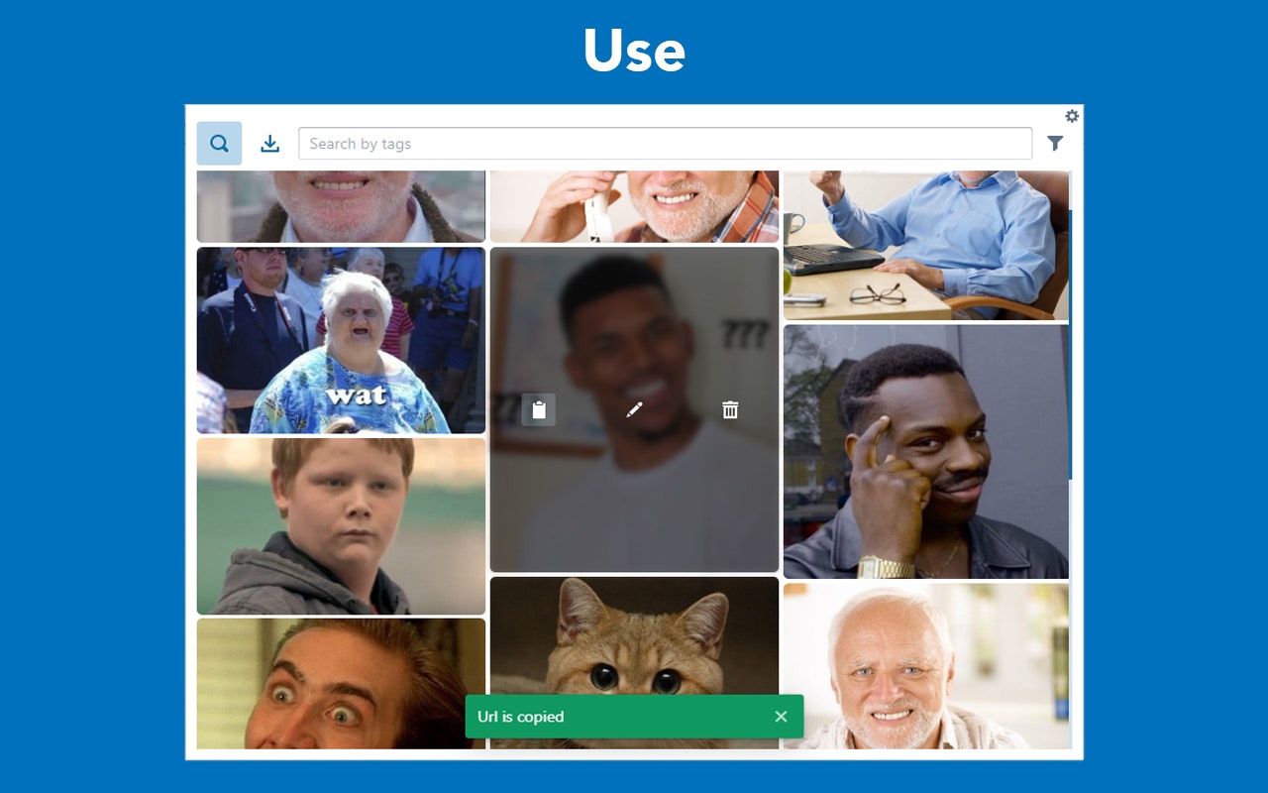
Task: Select the man on phone image
Action: [x=634, y=206]
